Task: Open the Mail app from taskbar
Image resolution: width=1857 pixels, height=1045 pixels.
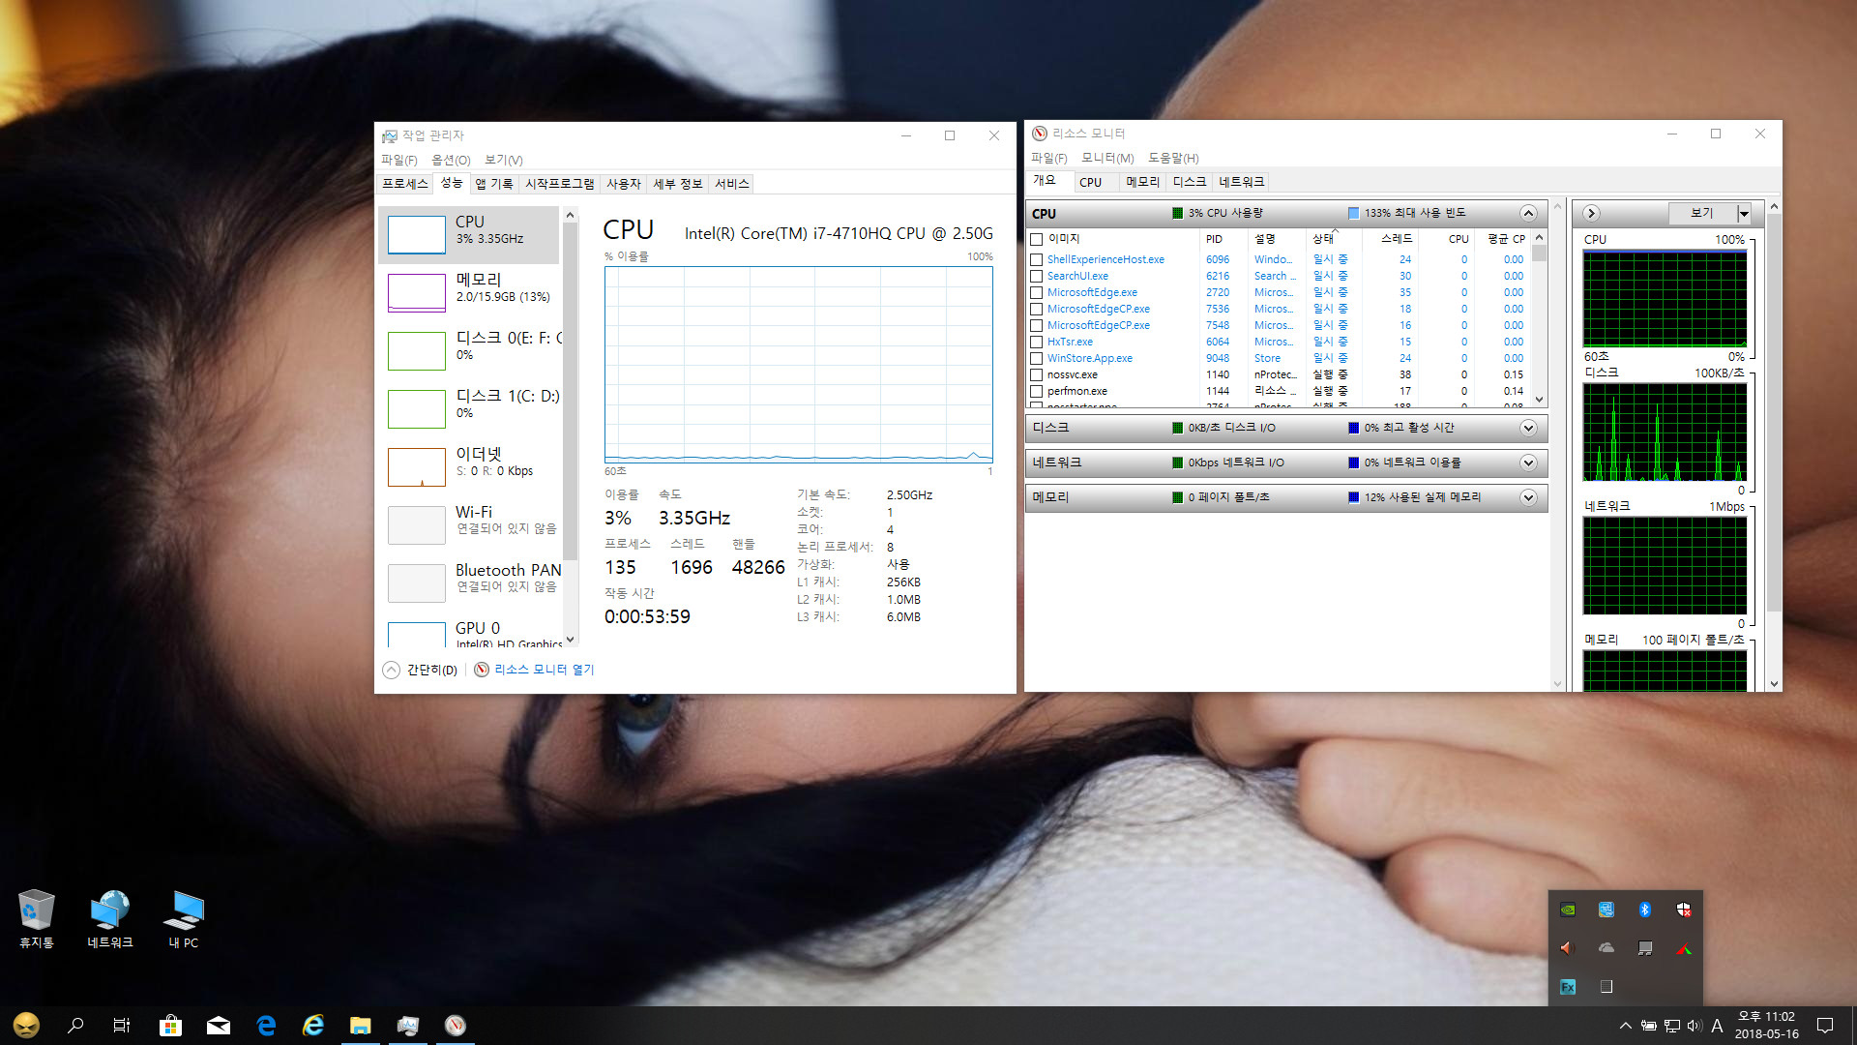Action: [219, 1026]
